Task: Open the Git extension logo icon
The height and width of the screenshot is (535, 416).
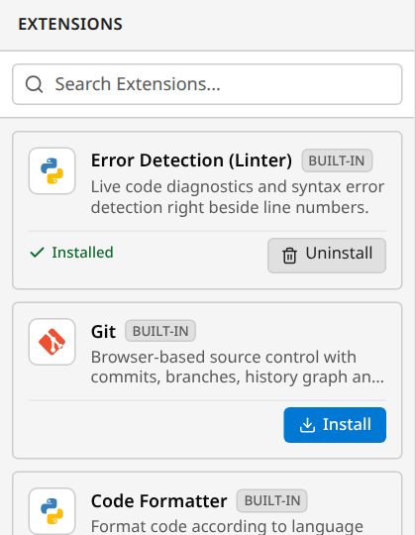Action: pyautogui.click(x=52, y=342)
